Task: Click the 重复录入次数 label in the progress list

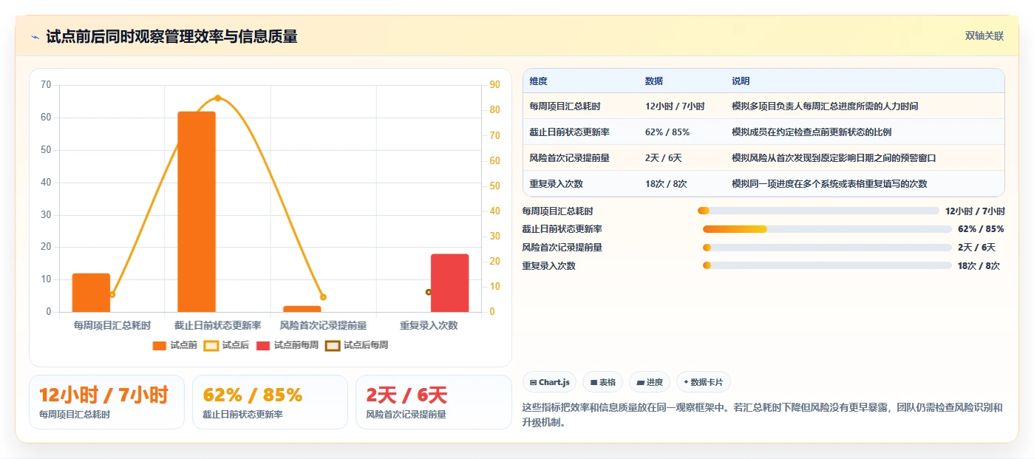Action: [548, 266]
